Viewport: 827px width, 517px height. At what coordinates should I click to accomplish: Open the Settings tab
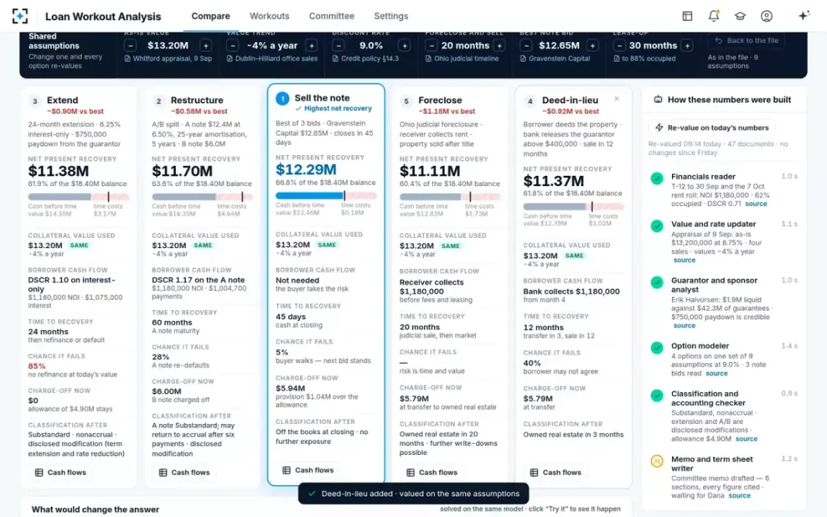coord(391,16)
